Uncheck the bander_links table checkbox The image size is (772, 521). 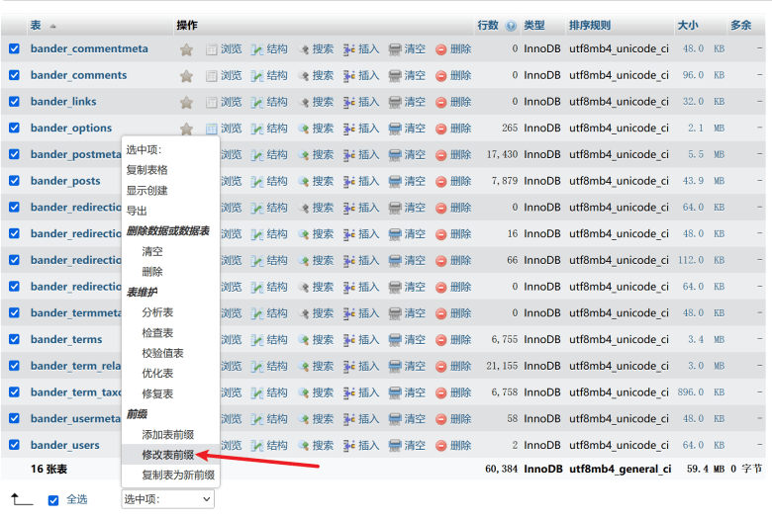click(14, 102)
